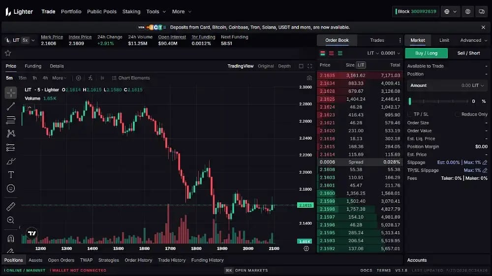
Task: Switch to the Trades tab
Action: 377,40
